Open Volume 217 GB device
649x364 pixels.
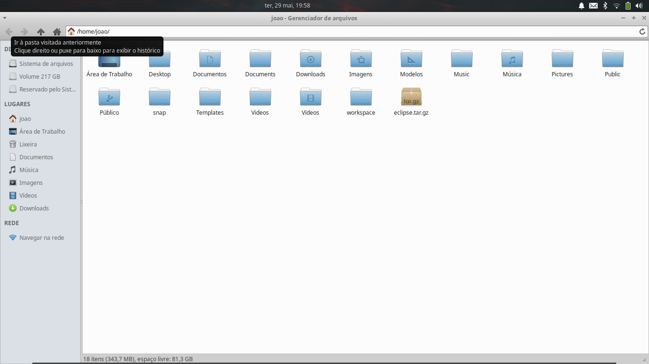41,76
